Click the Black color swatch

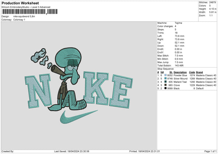[x=165, y=88]
